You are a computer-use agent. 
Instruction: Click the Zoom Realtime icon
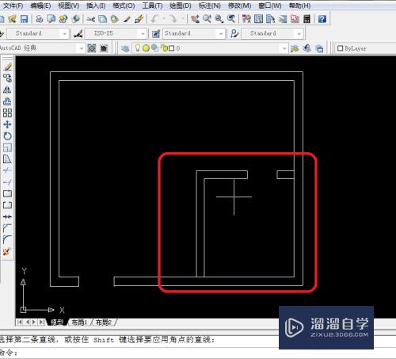click(207, 19)
